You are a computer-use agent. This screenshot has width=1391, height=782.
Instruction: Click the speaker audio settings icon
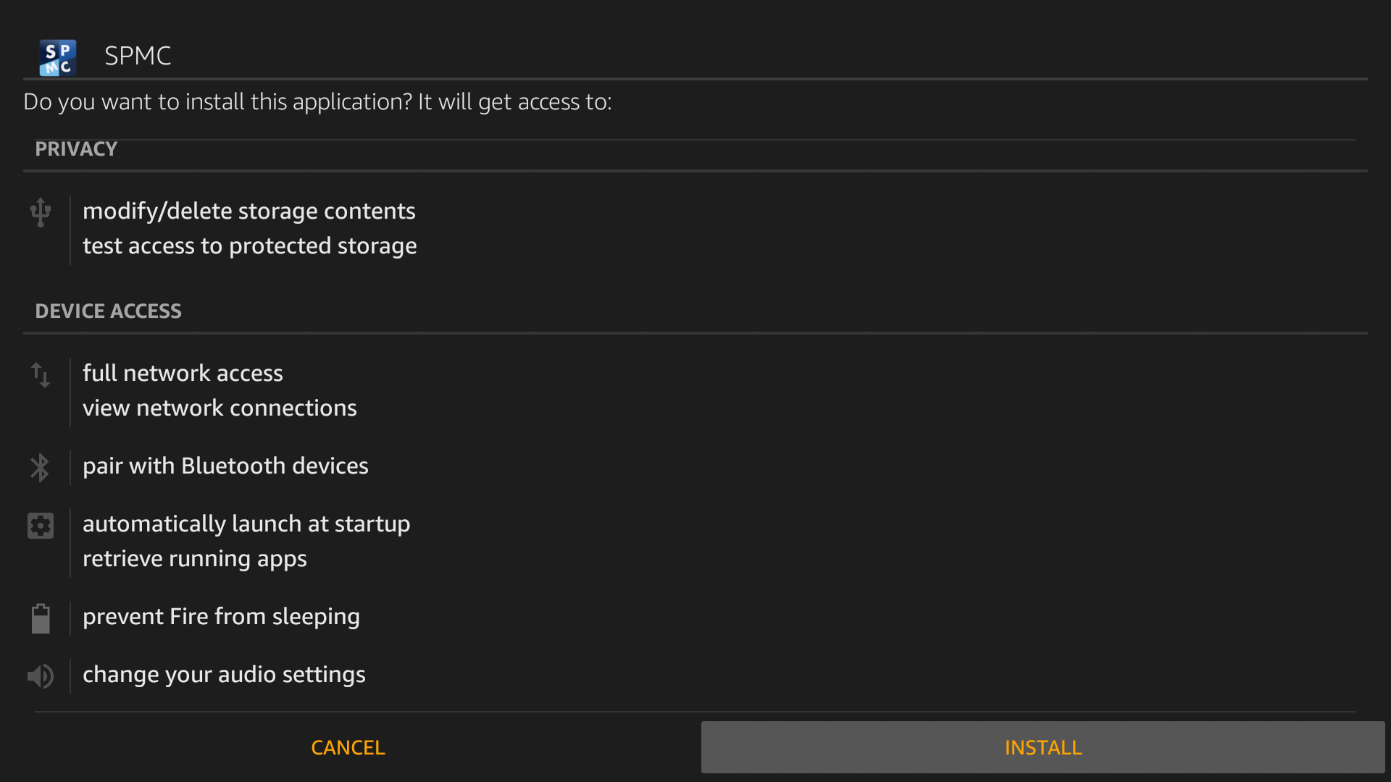(x=41, y=676)
